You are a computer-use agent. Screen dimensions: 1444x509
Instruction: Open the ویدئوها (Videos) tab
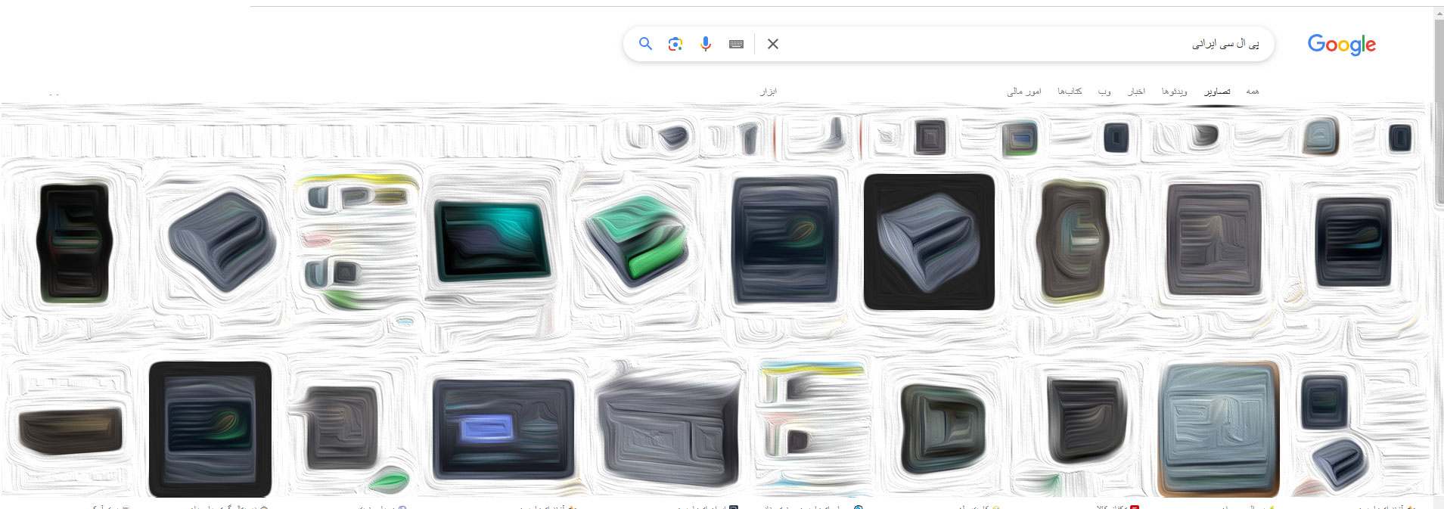click(x=1174, y=92)
